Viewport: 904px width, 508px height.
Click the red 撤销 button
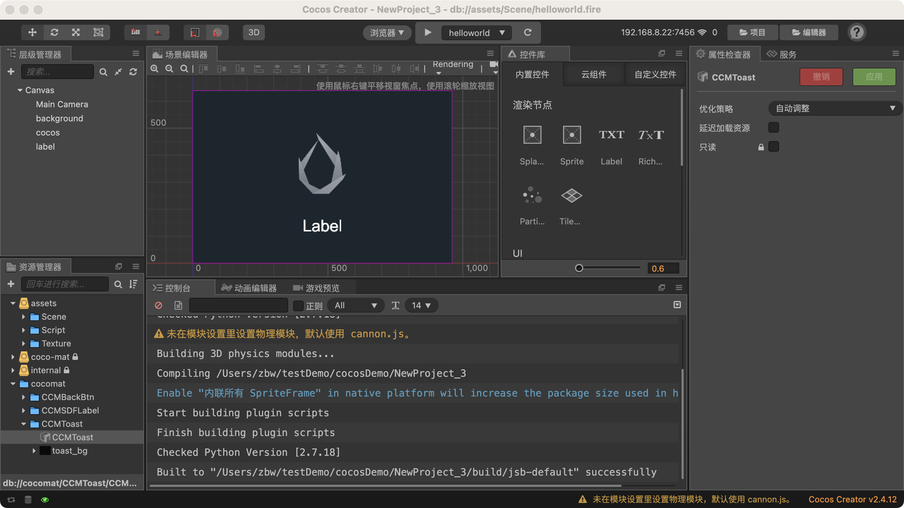pyautogui.click(x=821, y=77)
